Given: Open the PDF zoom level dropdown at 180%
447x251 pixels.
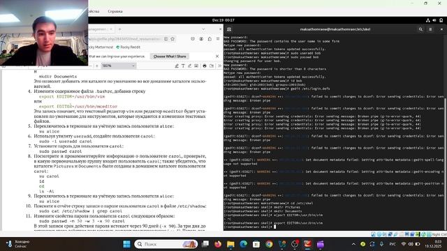Looking at the screenshot, I should coord(118,66).
